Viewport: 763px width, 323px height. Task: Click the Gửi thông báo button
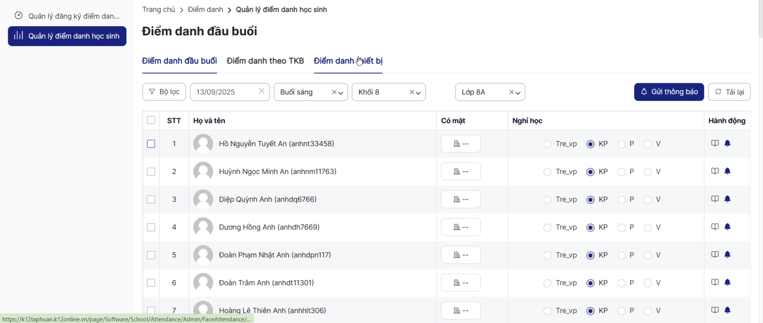pos(669,92)
